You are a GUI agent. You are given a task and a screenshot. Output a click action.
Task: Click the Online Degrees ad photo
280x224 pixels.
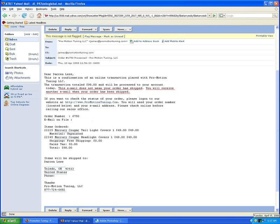tap(6, 103)
